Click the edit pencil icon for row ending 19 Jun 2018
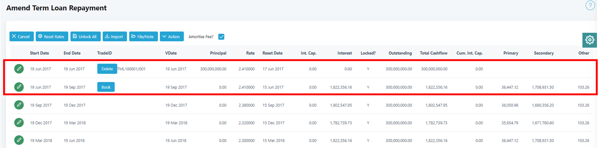 [x=19, y=140]
